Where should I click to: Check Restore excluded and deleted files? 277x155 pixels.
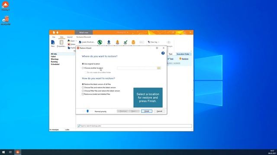tap(83, 94)
